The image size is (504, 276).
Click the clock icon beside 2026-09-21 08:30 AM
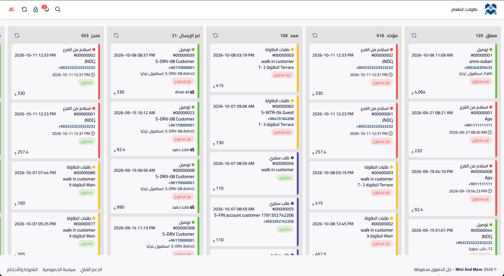490,132
